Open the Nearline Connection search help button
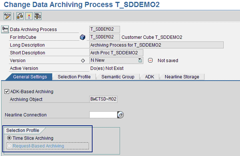 tap(120, 115)
